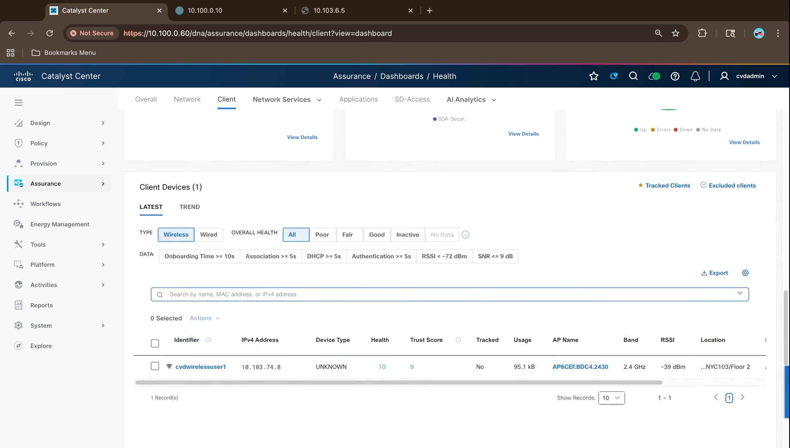
Task: Click the Reports sidebar icon
Action: point(18,305)
